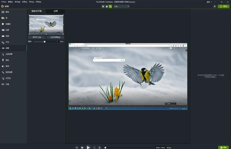The height and width of the screenshot is (149, 231).
Task: Click the previous frame playback button
Action: tap(77, 148)
